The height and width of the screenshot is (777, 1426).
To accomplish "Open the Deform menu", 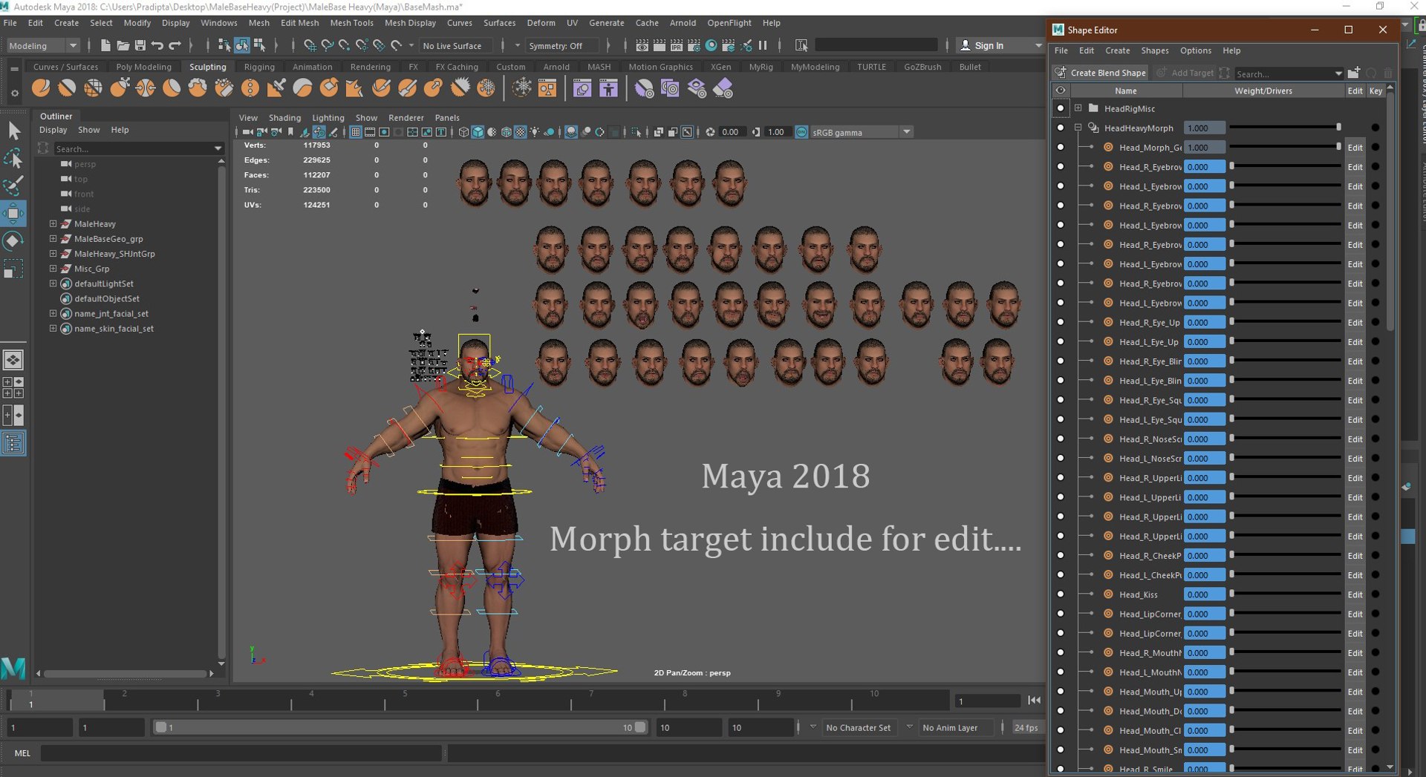I will click(x=541, y=23).
